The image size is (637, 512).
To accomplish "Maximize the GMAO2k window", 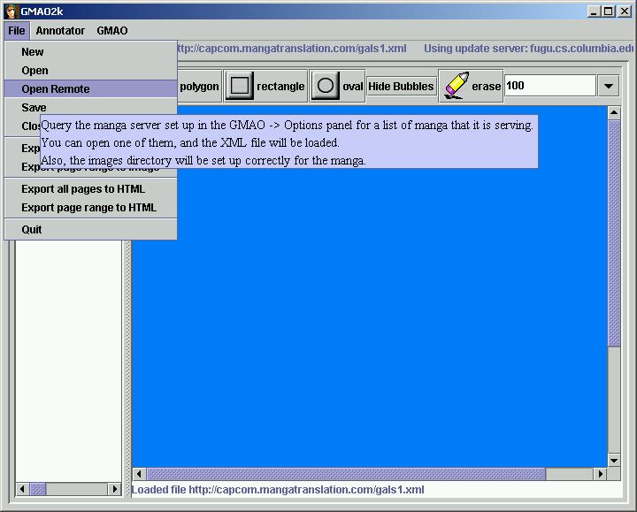I will pyautogui.click(x=608, y=11).
